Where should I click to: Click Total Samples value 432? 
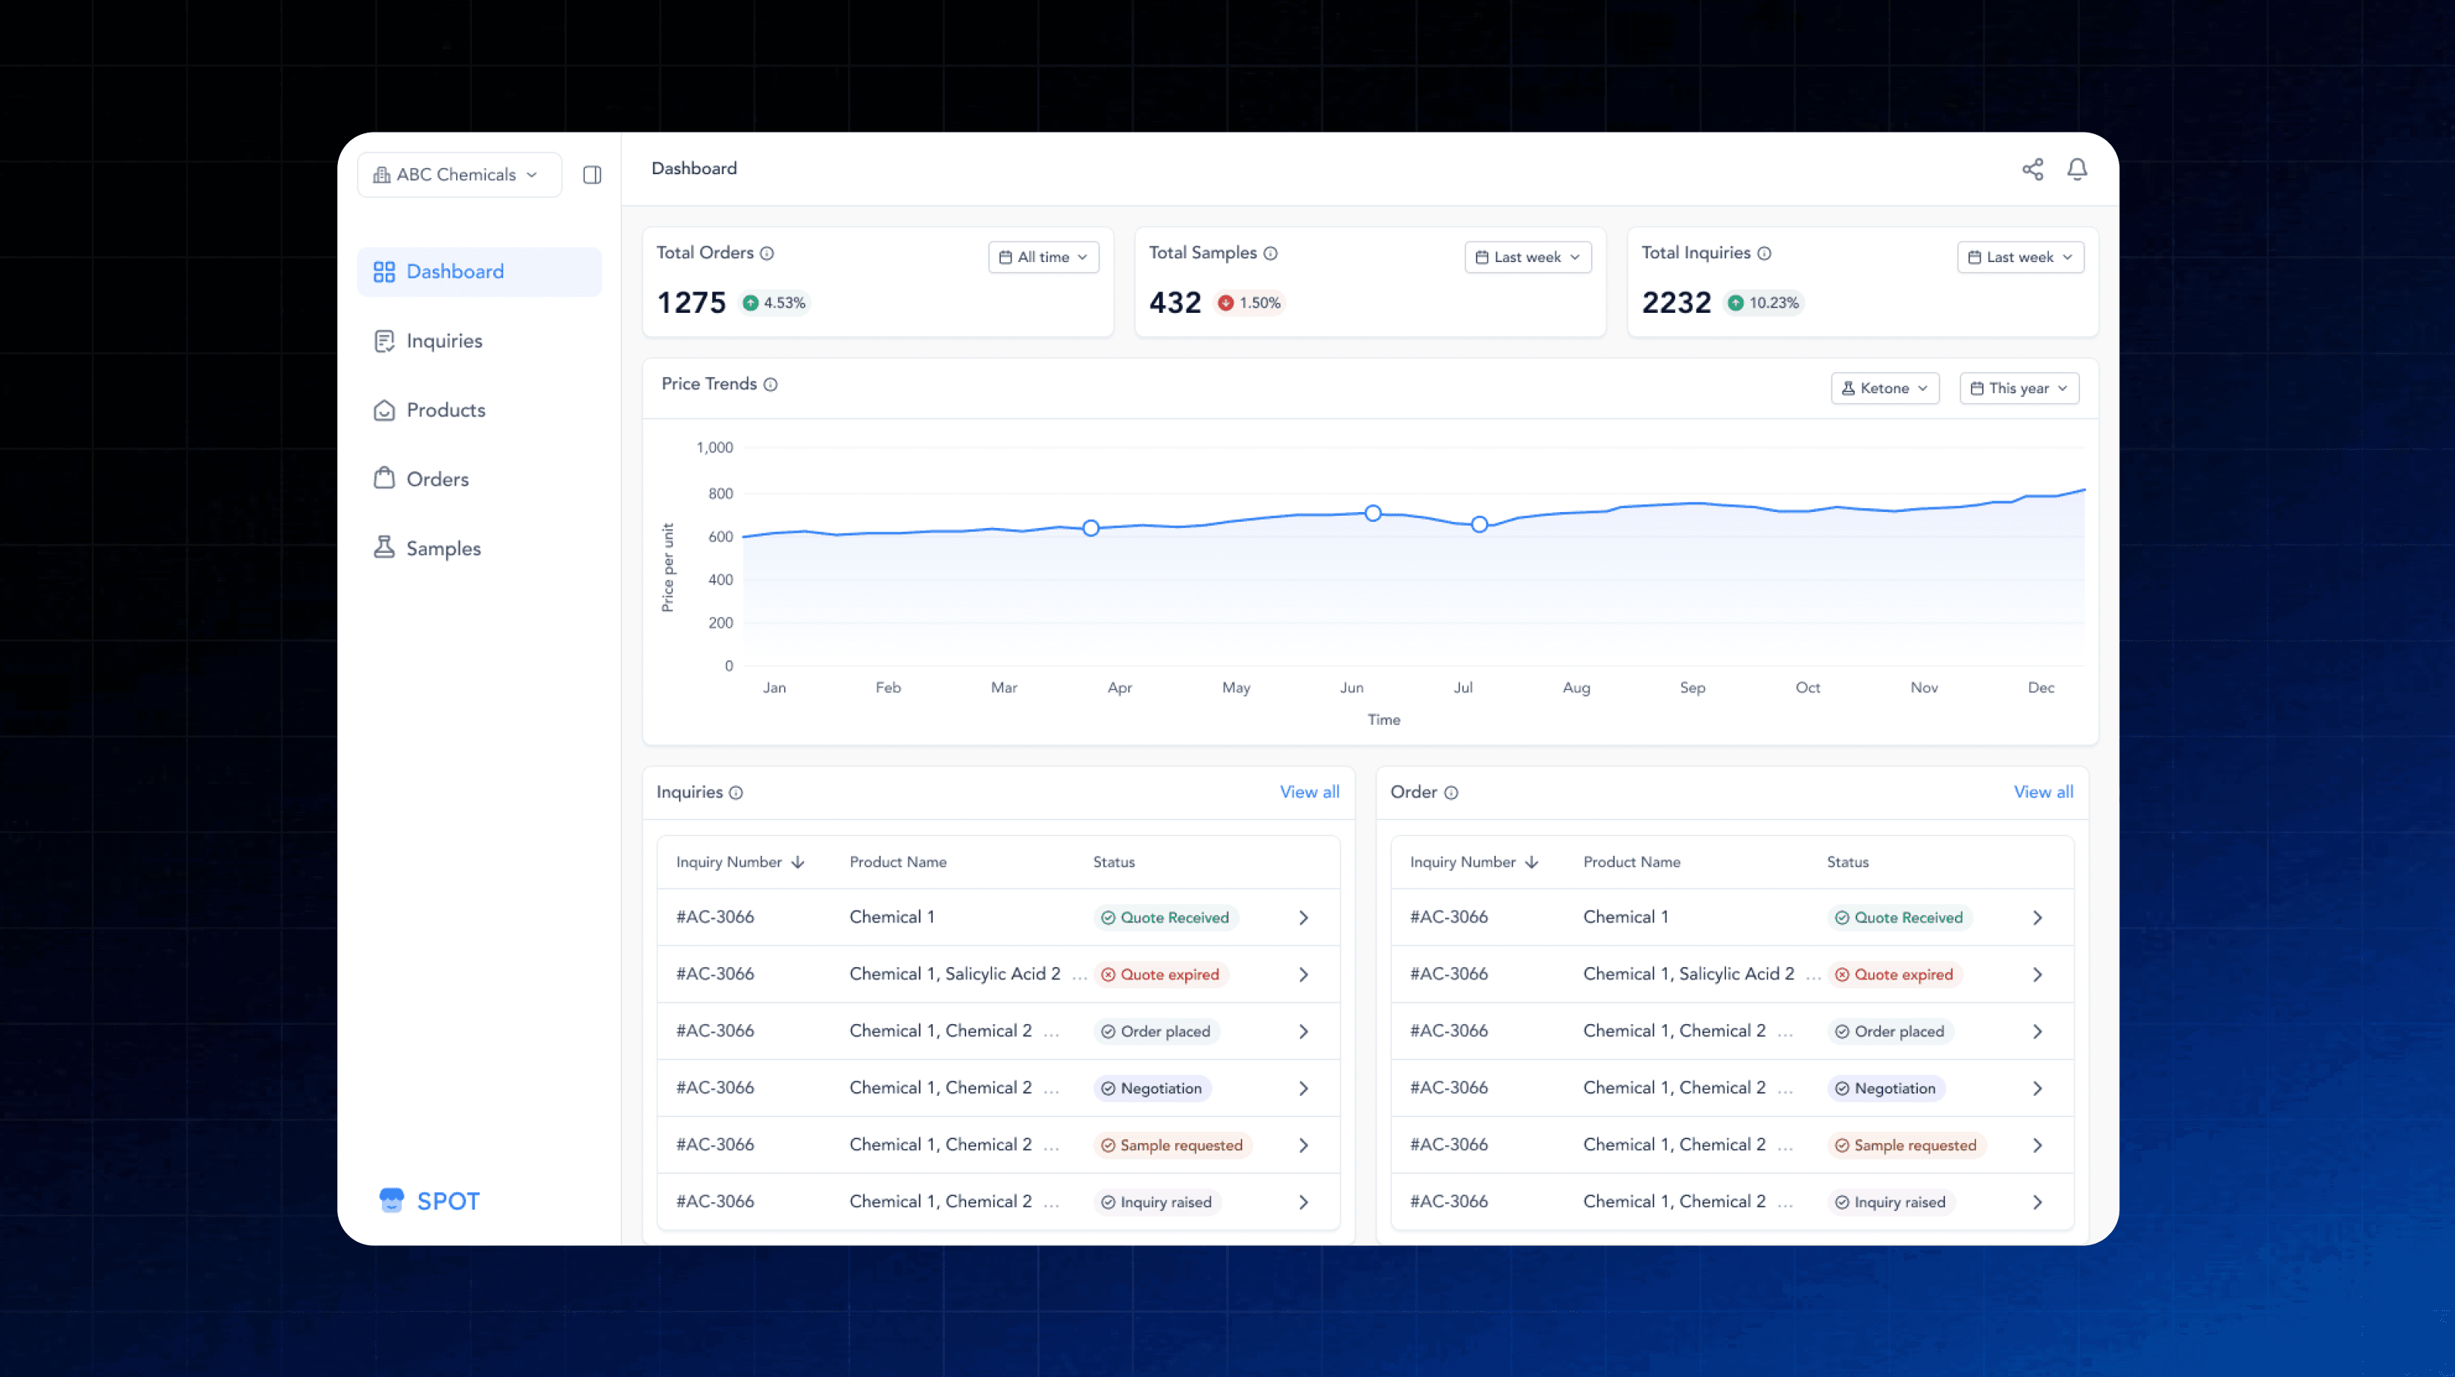coord(1175,303)
